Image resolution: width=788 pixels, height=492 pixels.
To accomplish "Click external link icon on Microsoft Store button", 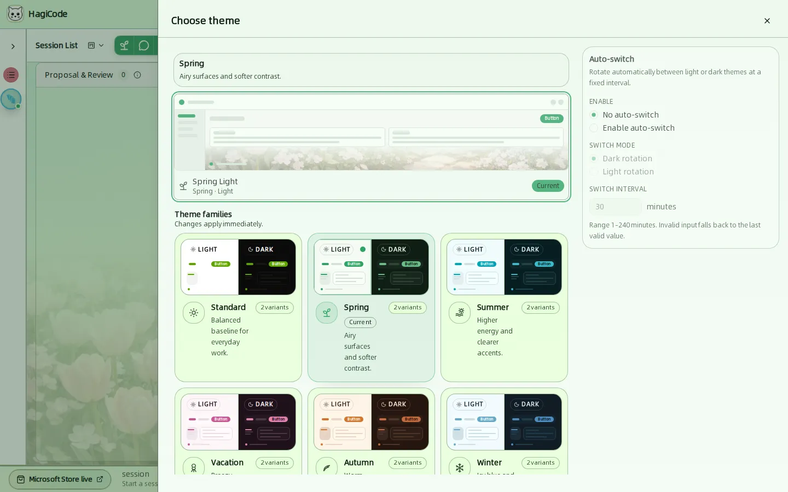I will click(x=100, y=479).
